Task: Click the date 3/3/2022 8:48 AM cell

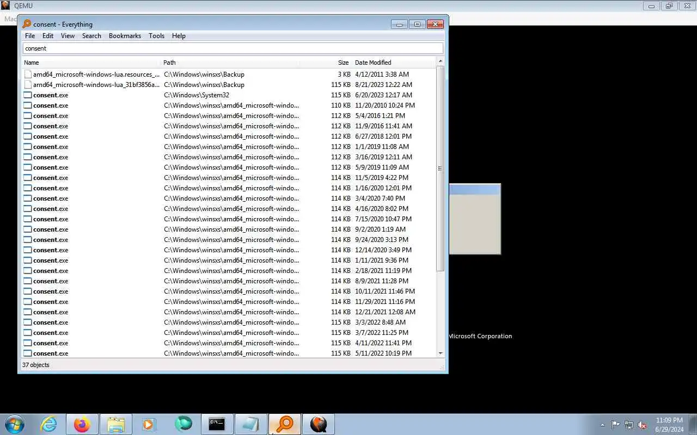Action: click(380, 322)
